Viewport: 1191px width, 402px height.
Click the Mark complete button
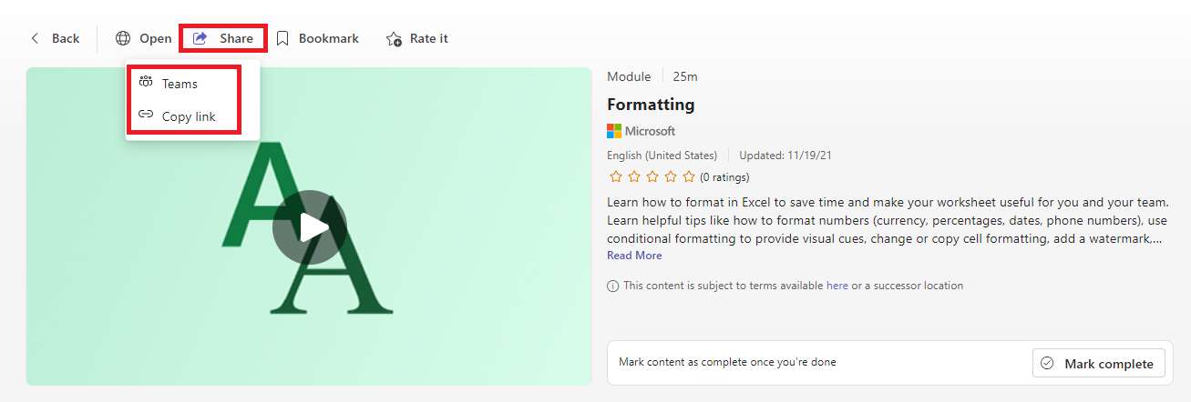1099,363
